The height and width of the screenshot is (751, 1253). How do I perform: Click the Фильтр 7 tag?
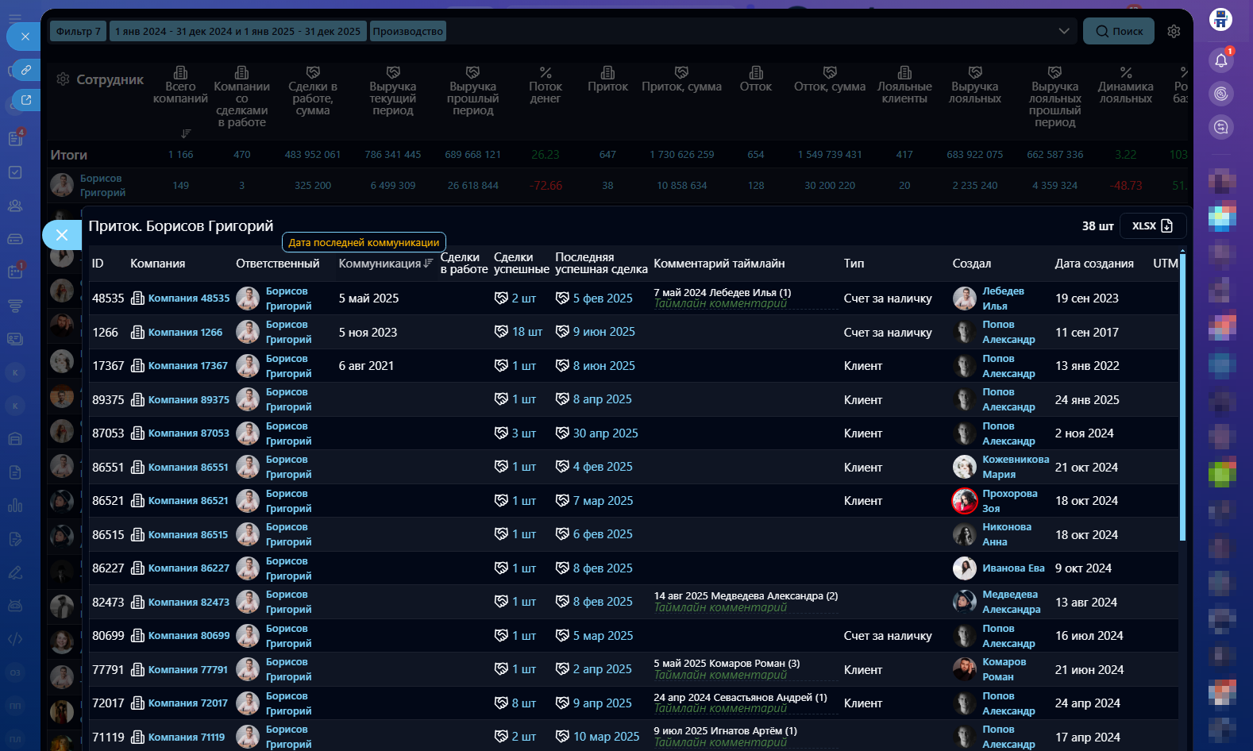78,31
